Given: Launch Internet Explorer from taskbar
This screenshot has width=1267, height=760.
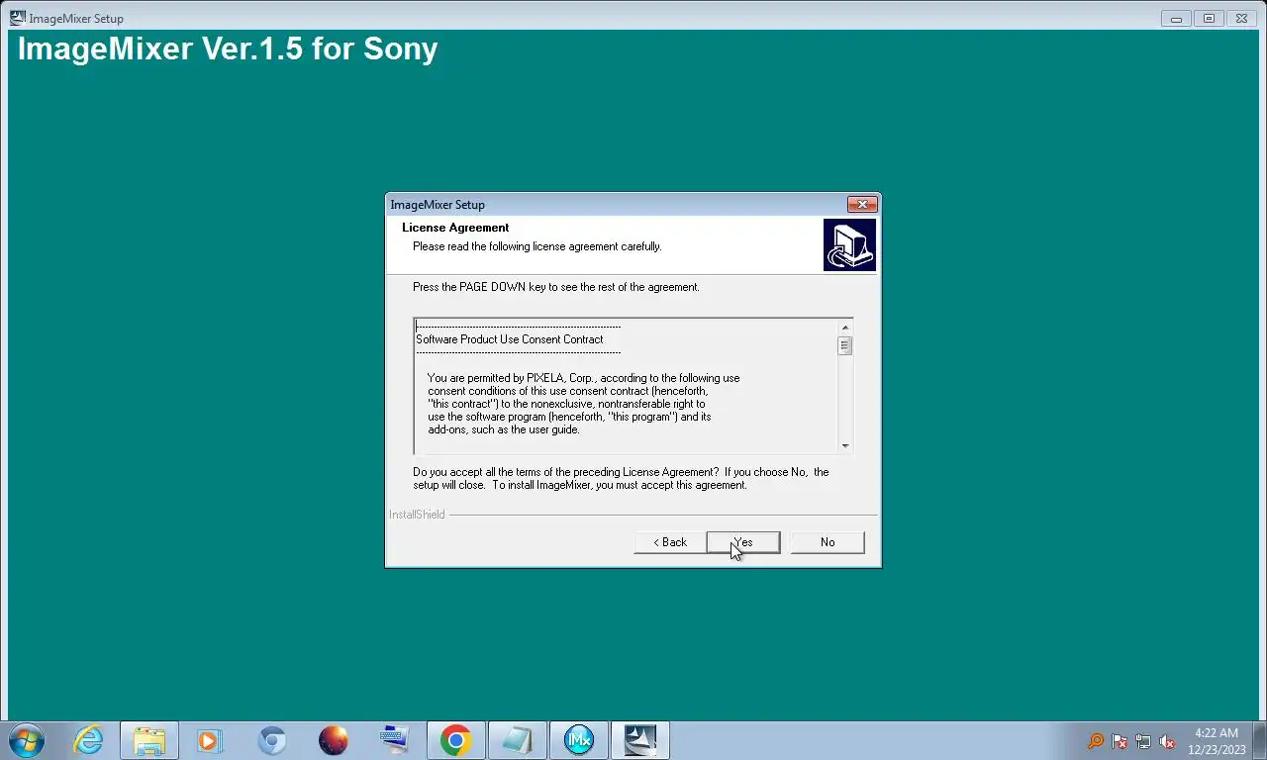Looking at the screenshot, I should [x=88, y=740].
